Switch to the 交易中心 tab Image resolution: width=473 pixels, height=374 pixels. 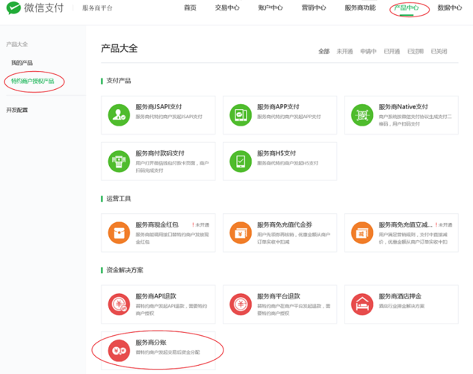[x=227, y=8]
